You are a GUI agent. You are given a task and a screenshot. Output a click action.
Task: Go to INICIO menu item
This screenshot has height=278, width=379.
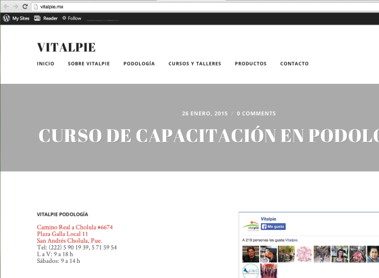(45, 64)
